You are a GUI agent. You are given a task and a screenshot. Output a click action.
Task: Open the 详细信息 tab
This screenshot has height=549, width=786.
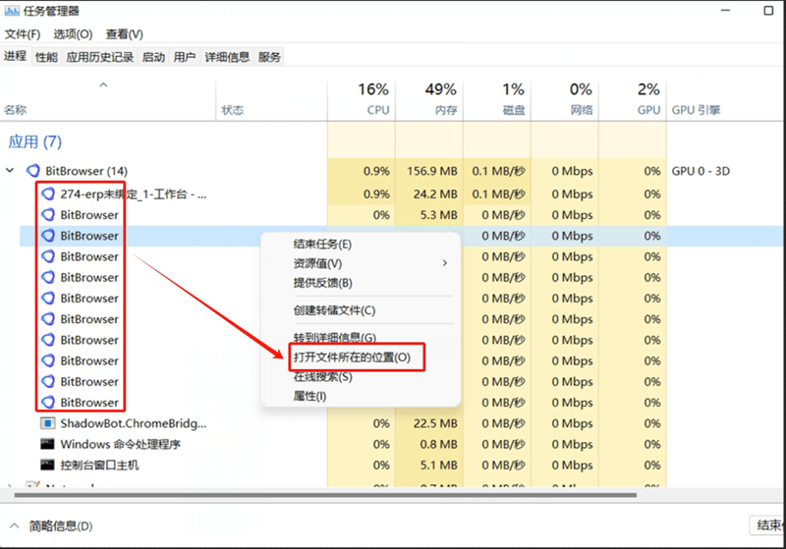(227, 57)
